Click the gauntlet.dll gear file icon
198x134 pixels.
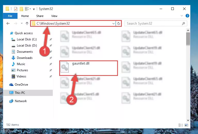(65, 67)
